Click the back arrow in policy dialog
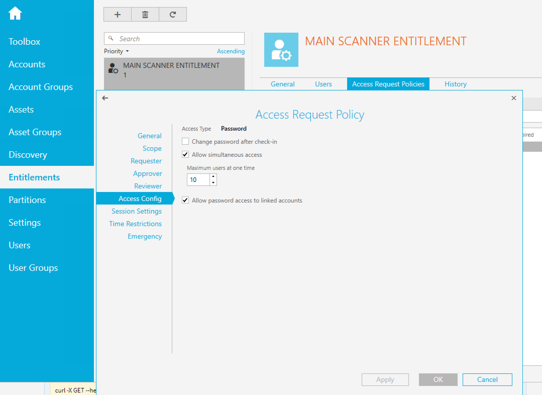 [x=105, y=98]
